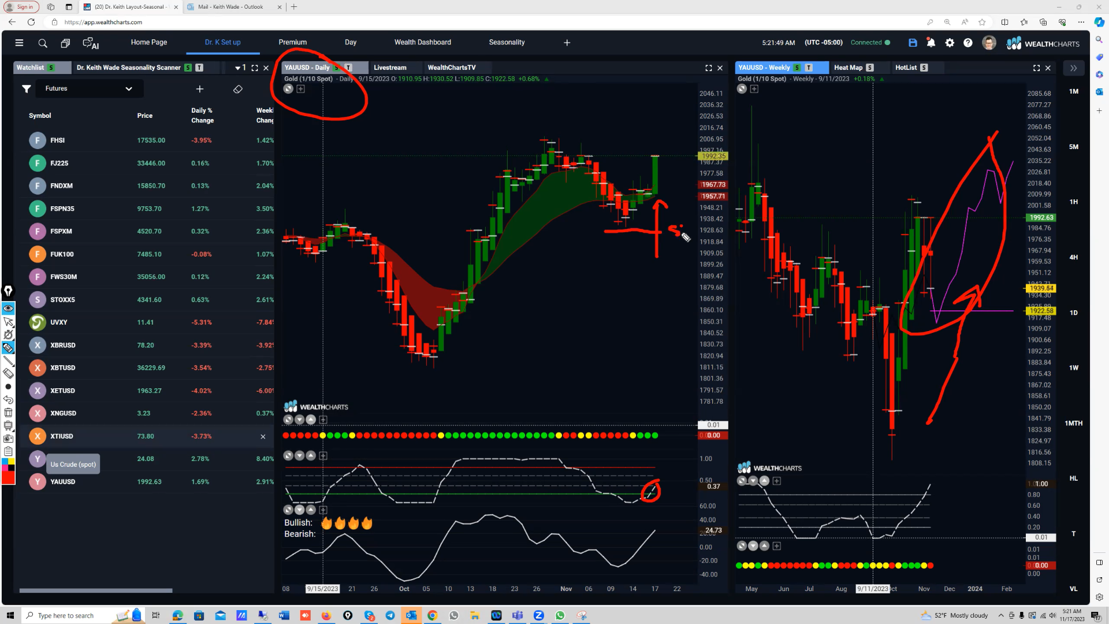Pick the red current color swatch

pyautogui.click(x=8, y=478)
